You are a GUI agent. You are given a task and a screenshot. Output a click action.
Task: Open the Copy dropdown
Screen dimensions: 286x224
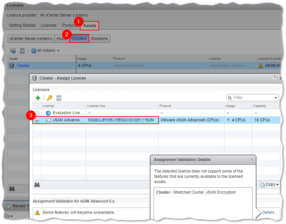pos(269,184)
